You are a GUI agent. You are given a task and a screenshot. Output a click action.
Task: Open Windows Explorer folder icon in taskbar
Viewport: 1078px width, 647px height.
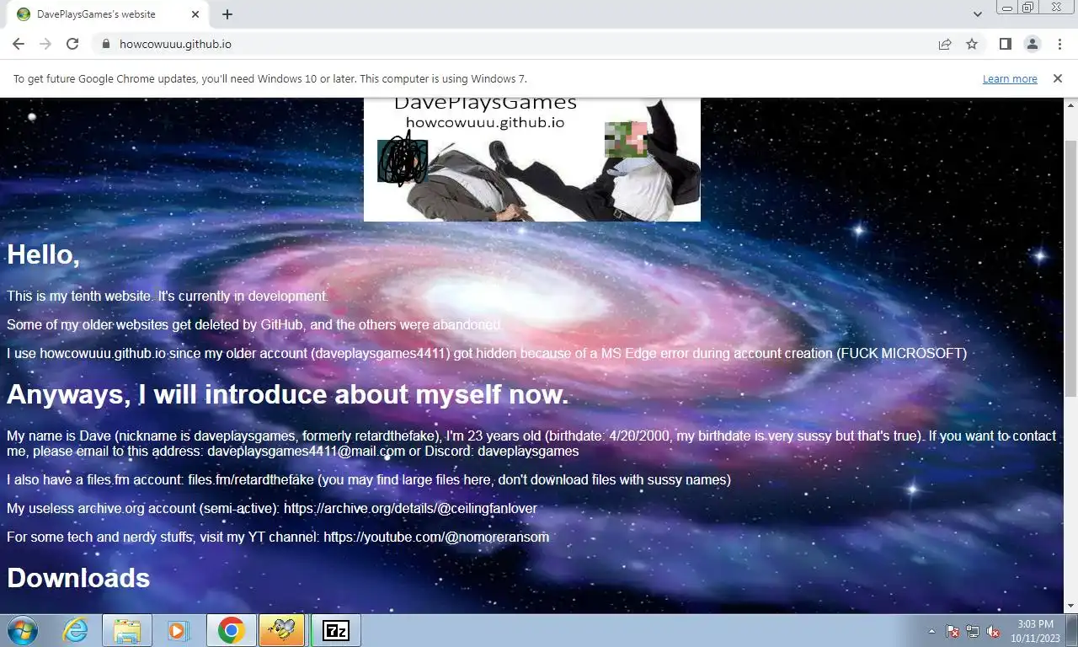point(127,630)
